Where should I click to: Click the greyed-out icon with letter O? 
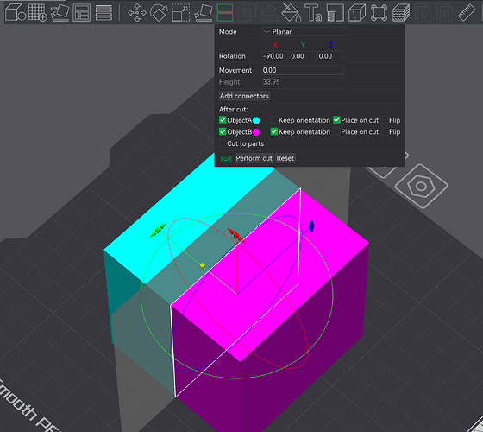pyautogui.click(x=423, y=13)
